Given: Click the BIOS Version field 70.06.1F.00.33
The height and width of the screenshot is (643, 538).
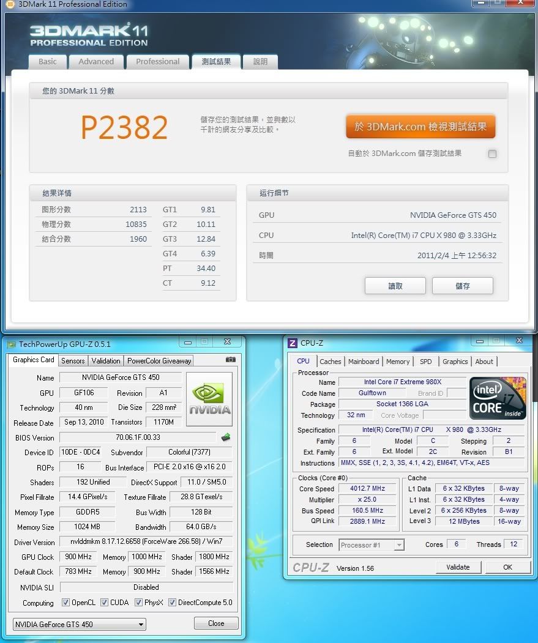Looking at the screenshot, I should 138,437.
